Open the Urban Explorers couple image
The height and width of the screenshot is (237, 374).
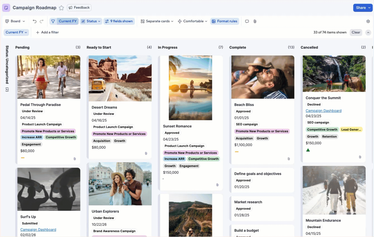pyautogui.click(x=120, y=184)
